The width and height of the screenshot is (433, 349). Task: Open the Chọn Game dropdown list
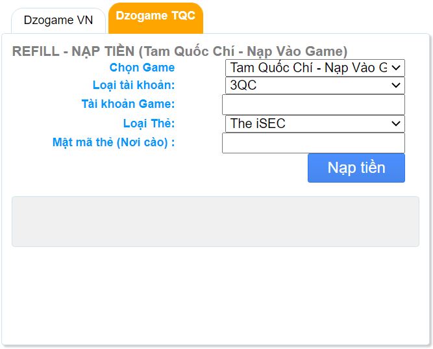pos(315,68)
